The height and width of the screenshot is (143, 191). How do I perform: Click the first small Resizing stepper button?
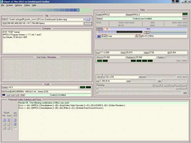[x=154, y=85]
